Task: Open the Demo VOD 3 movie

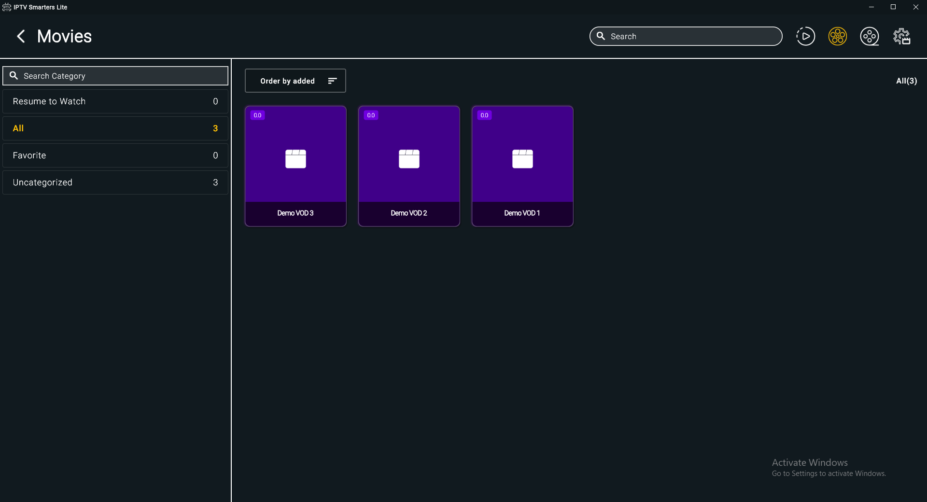Action: 295,166
